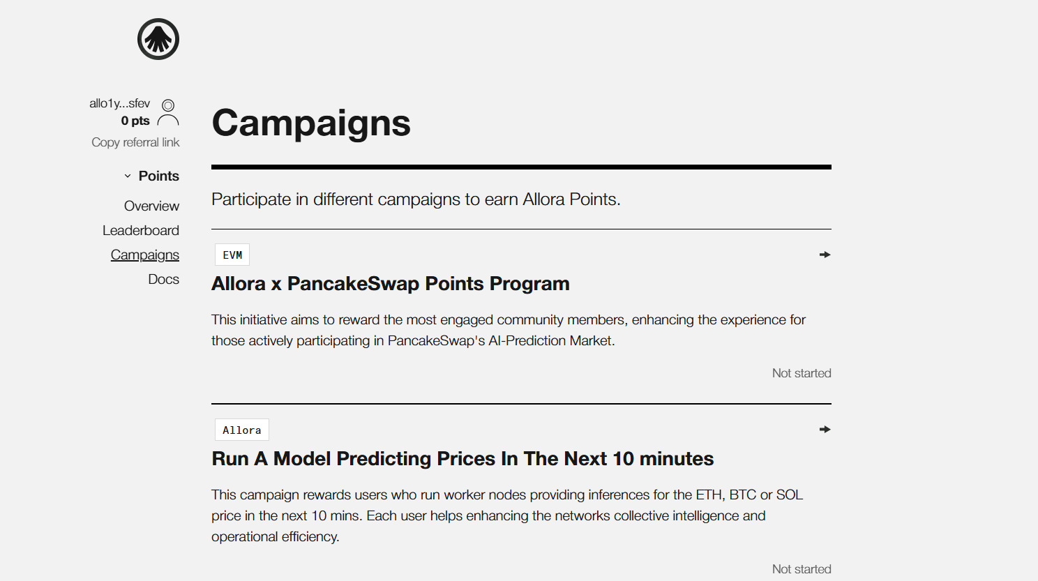The height and width of the screenshot is (581, 1038).
Task: Click the PancakeSwap campaign description text
Action: coord(508,330)
